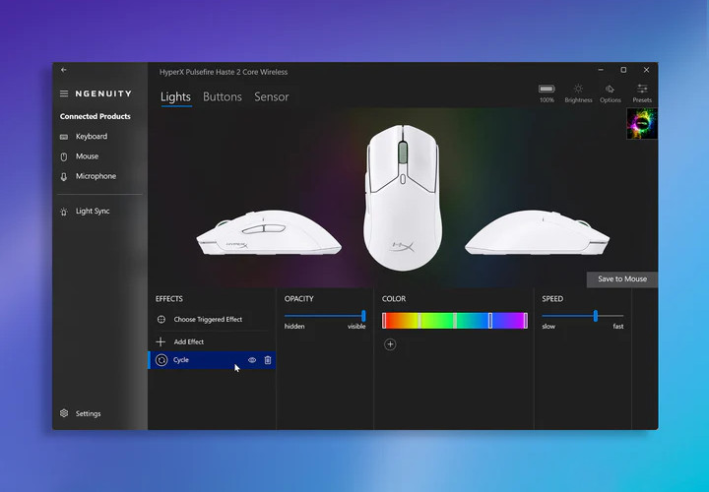Screen dimensions: 709x492
Task: Click the Light Sync bulb icon
Action: pyautogui.click(x=64, y=212)
